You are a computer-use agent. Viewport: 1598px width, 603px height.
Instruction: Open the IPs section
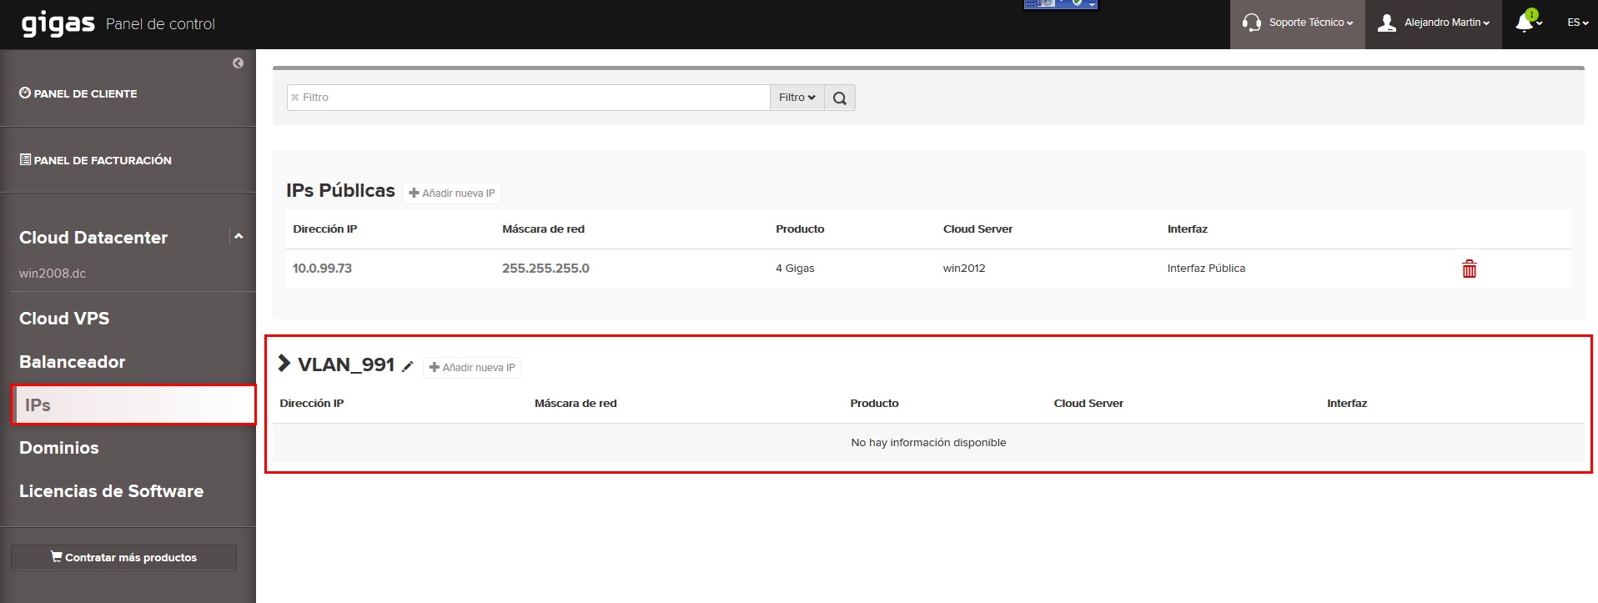[x=133, y=405]
